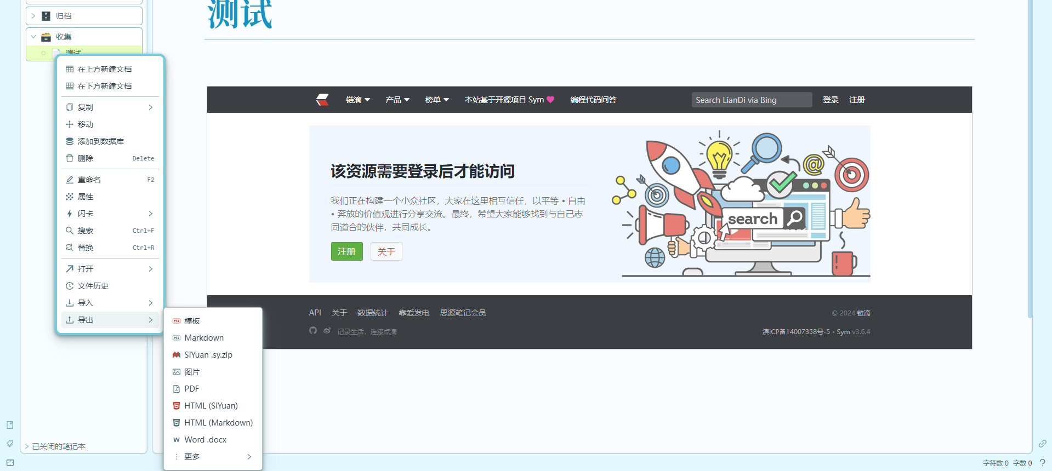The width and height of the screenshot is (1052, 471).
Task: Click the 测试 document title
Action: (240, 14)
